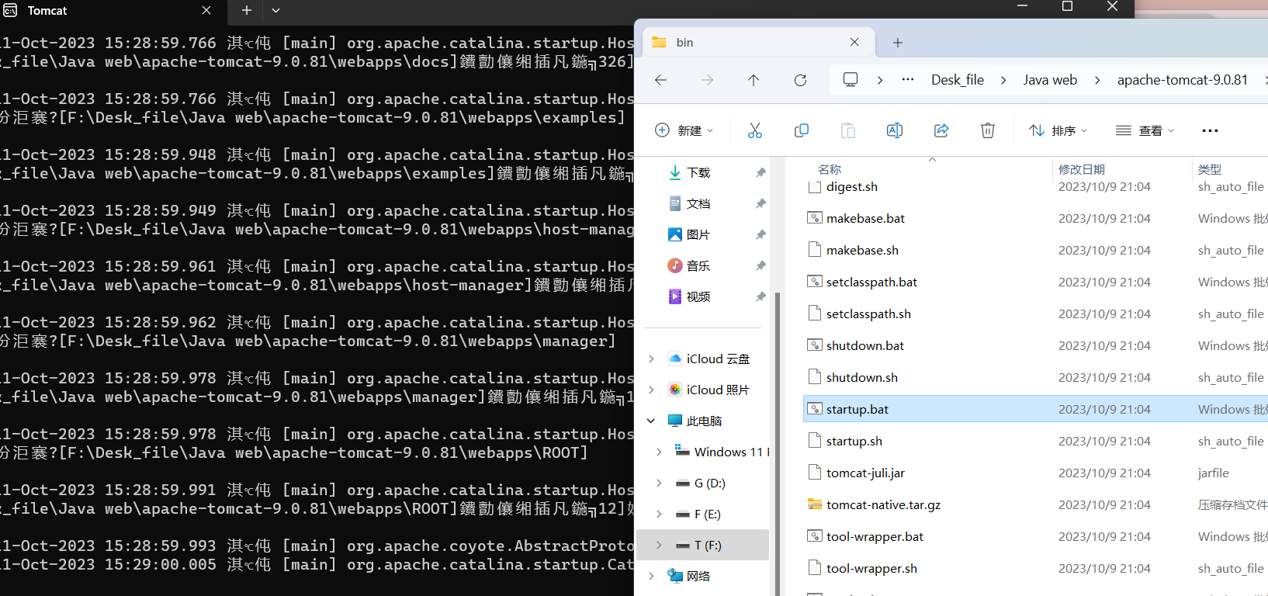Click the This PC monitor icon in address bar

851,79
